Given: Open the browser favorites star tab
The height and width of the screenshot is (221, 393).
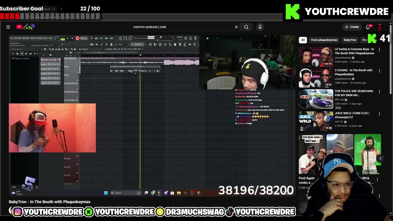Looking at the screenshot, I should [35, 54].
